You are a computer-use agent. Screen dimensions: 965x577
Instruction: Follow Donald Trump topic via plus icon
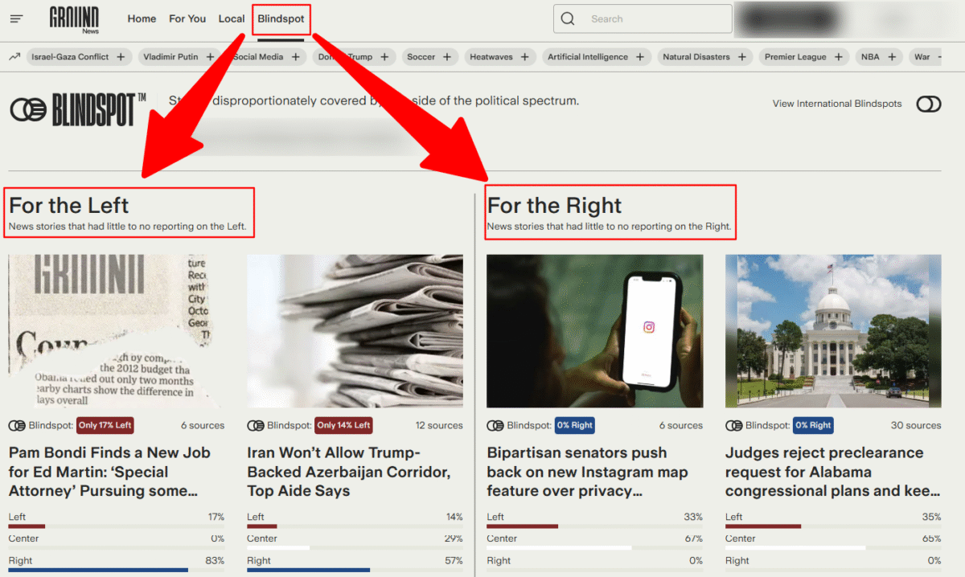point(384,57)
